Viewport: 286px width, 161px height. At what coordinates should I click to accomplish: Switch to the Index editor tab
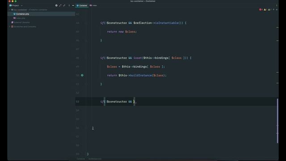pos(93,5)
